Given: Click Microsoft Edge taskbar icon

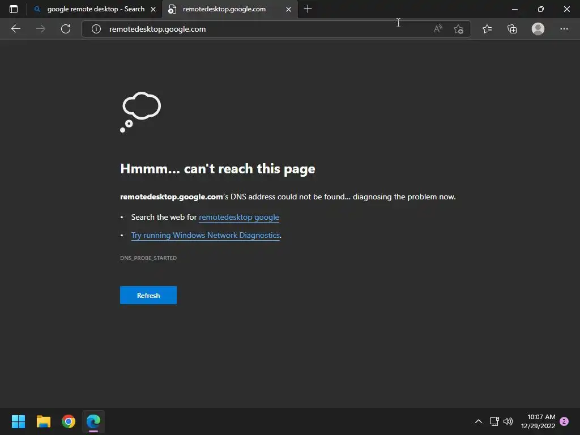Looking at the screenshot, I should click(x=93, y=421).
